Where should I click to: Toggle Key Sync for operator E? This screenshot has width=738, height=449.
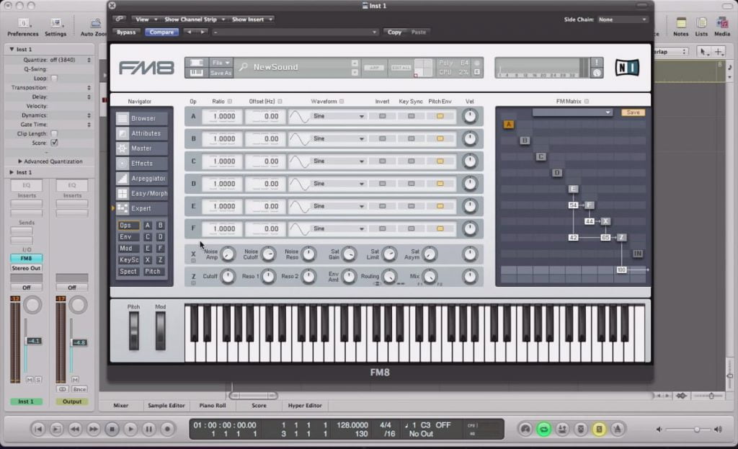(411, 206)
